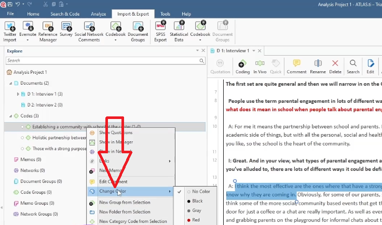Collapse the Codes tree node
Screen dimensions: 382x225
coord(10,116)
